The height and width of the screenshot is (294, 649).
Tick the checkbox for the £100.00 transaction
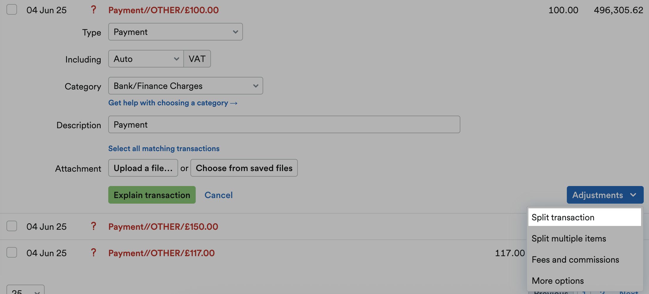point(11,9)
